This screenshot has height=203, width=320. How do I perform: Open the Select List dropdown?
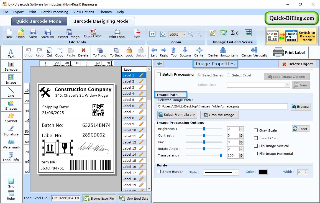click(x=287, y=85)
